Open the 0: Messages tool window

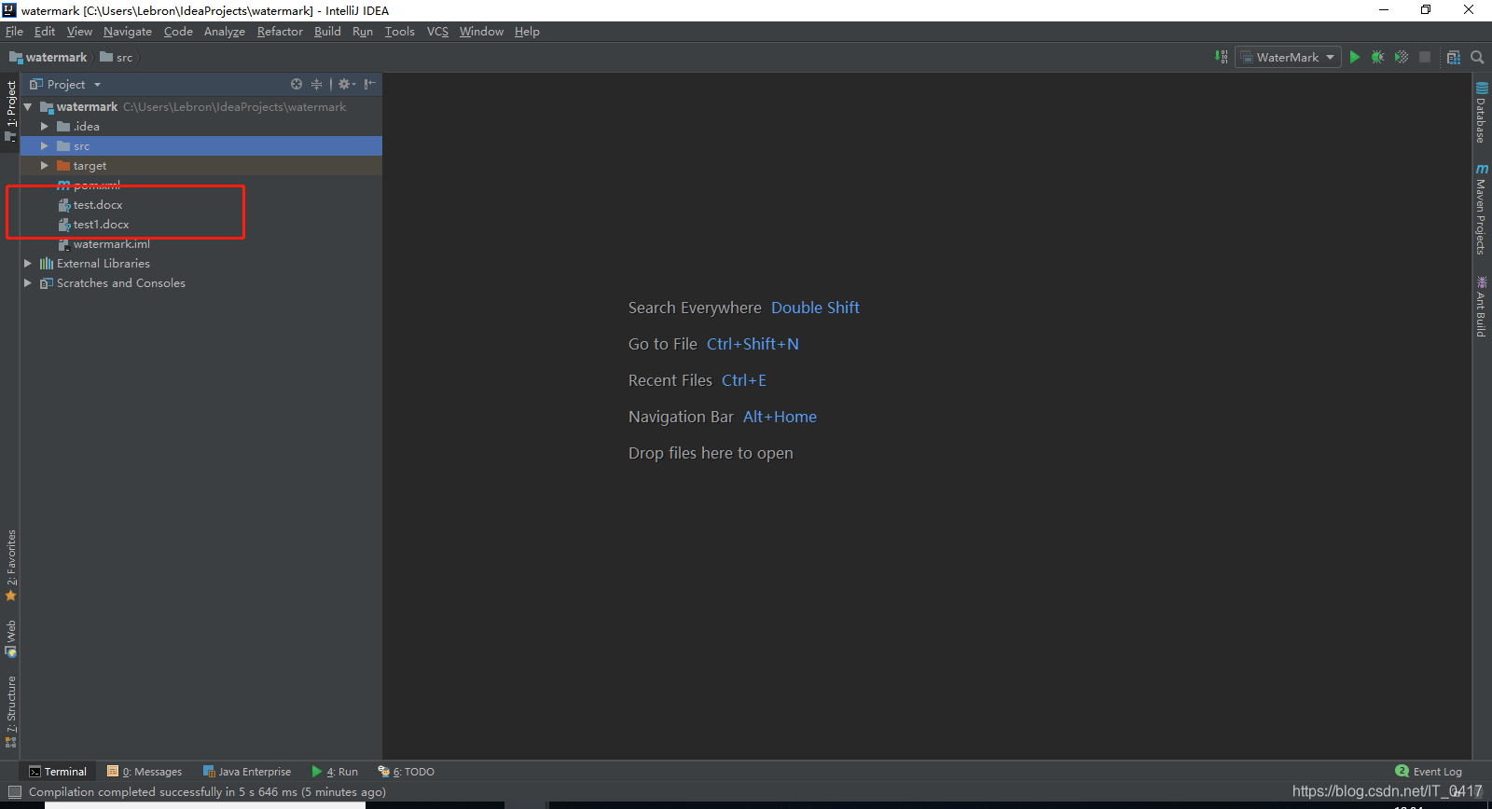tap(145, 772)
